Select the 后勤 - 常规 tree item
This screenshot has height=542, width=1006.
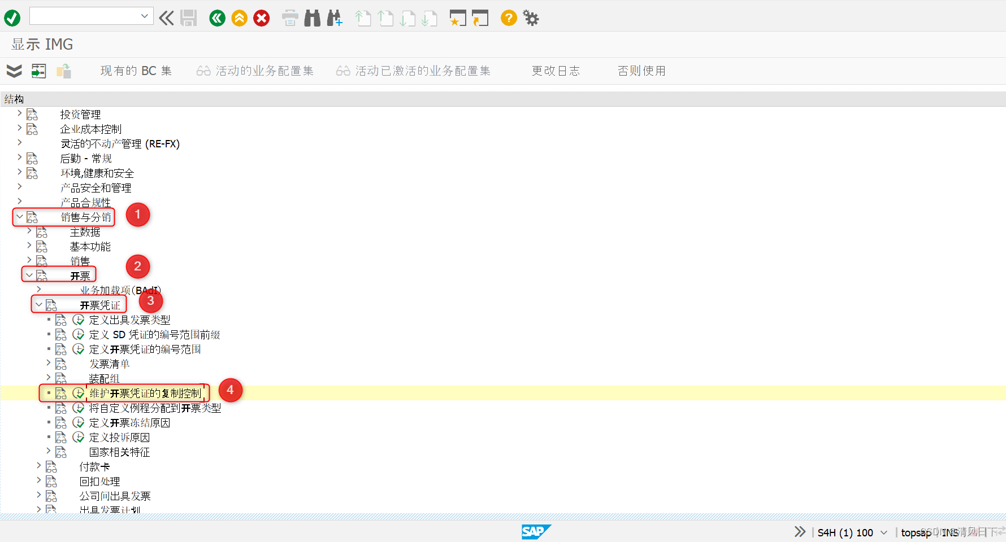coord(86,159)
